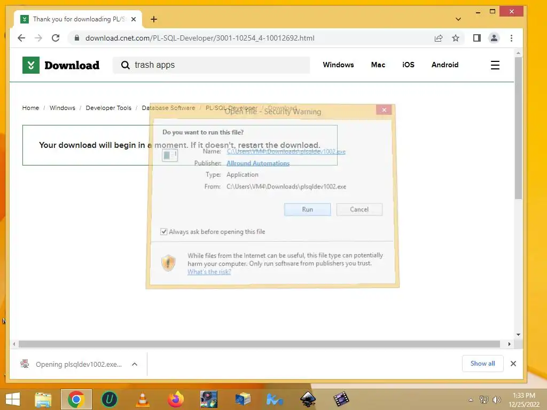Open the network status tray icon
This screenshot has width=547, height=410.
coord(484,400)
